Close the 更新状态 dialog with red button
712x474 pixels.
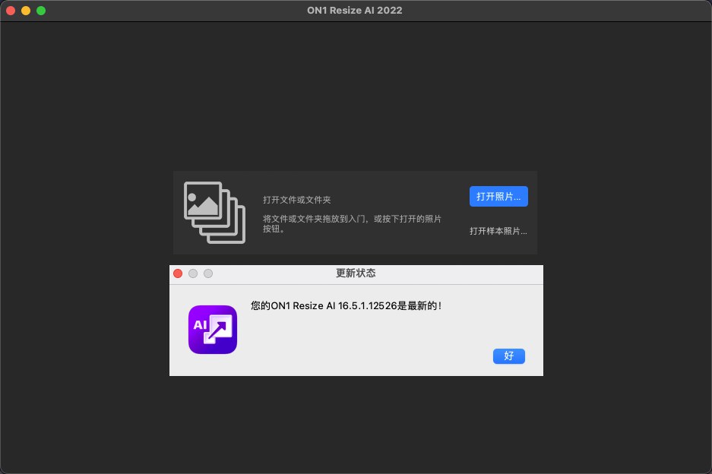coord(178,273)
